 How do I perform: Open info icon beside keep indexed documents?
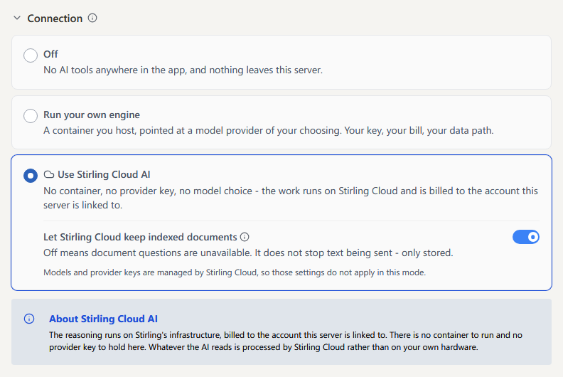tap(245, 237)
